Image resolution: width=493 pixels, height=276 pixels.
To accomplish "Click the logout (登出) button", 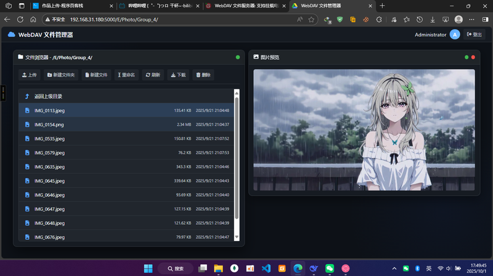I will 474,34.
